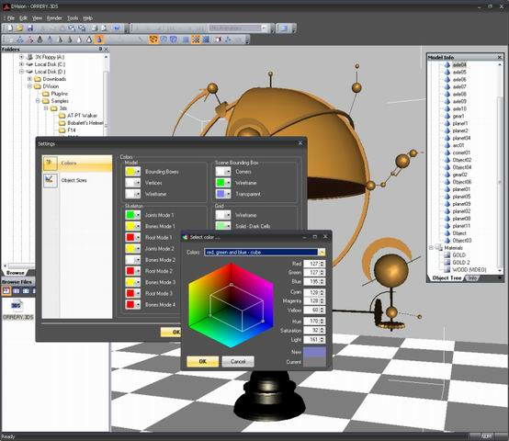
Task: Open the Render menu
Action: 54,18
